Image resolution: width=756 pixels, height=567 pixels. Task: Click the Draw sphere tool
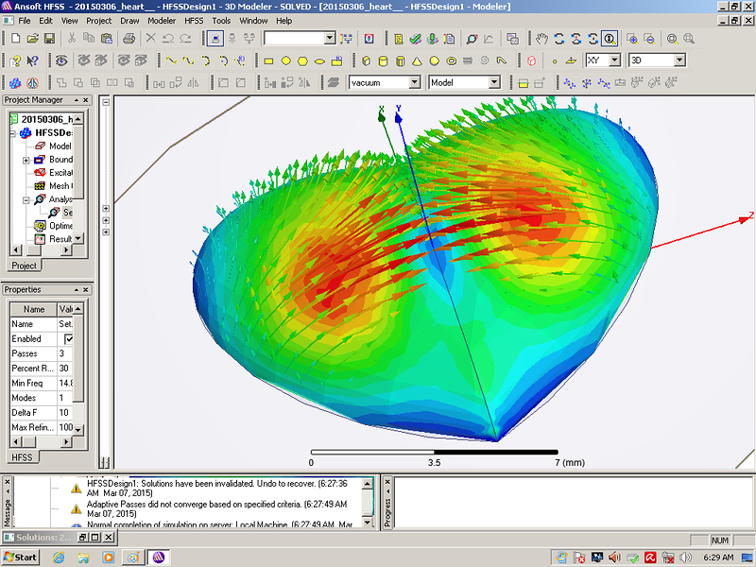click(435, 60)
